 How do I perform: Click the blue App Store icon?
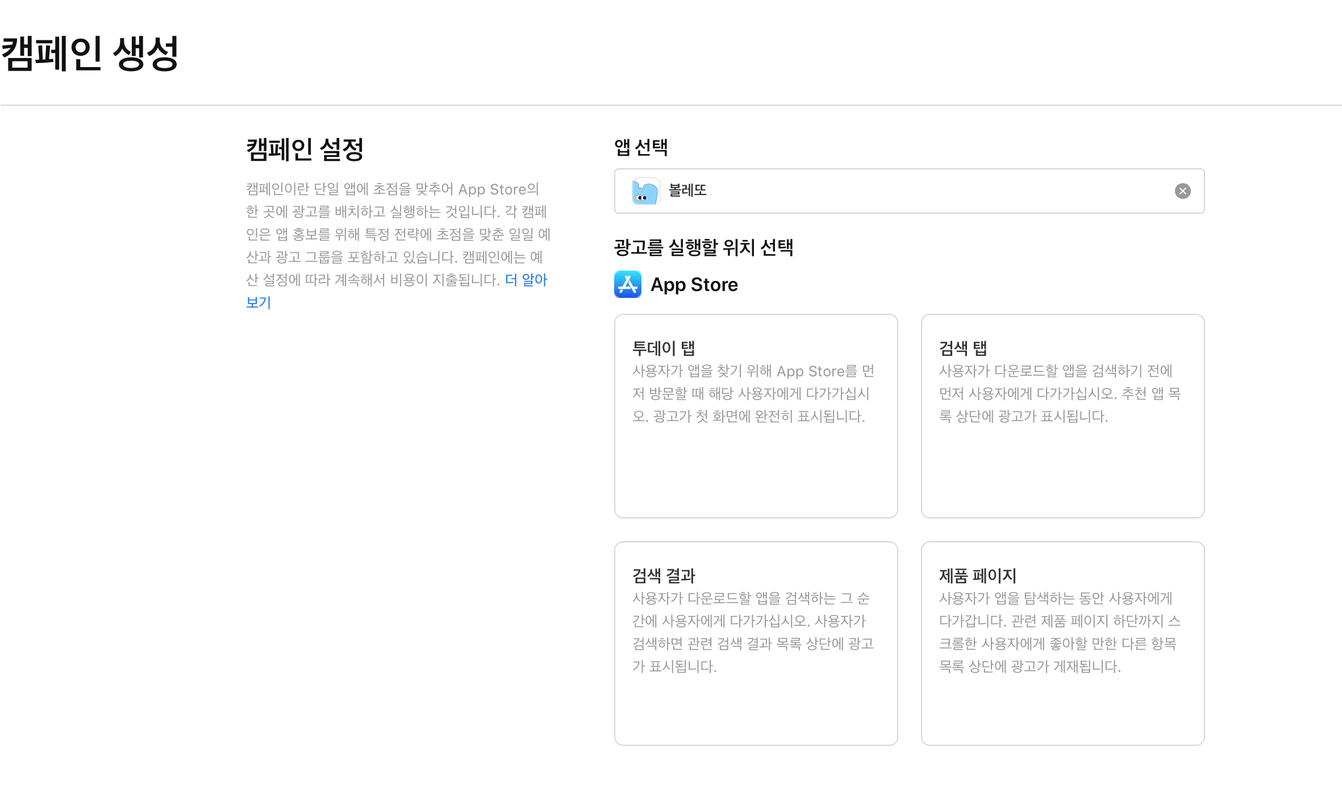[x=627, y=284]
